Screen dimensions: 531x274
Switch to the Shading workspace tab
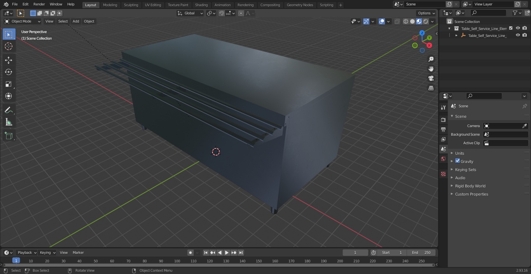[x=201, y=5]
